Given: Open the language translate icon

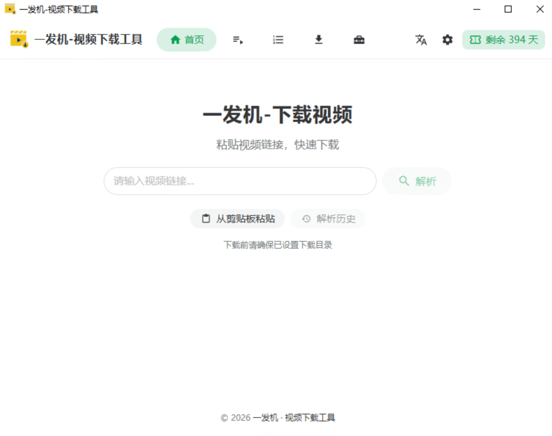Looking at the screenshot, I should [x=421, y=40].
